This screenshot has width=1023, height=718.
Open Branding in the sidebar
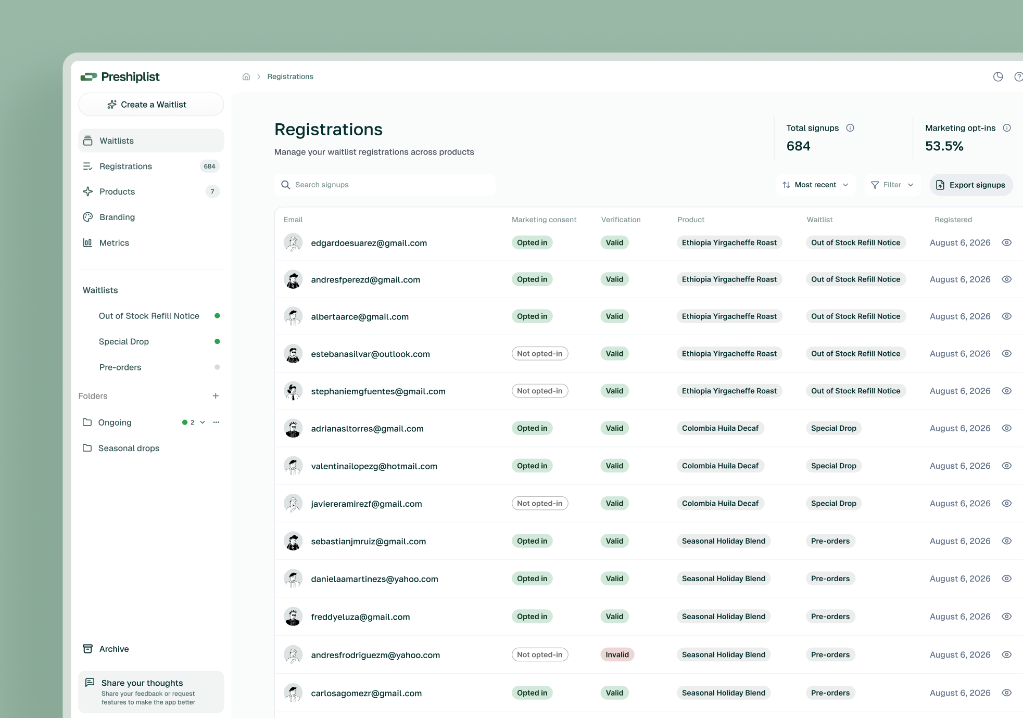coord(151,217)
